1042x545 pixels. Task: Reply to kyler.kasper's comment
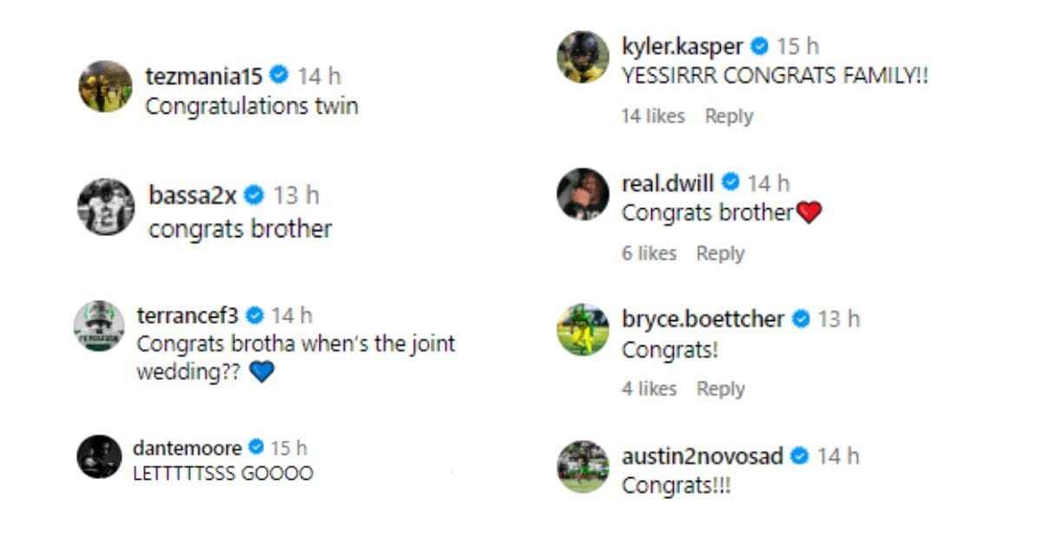pyautogui.click(x=730, y=115)
